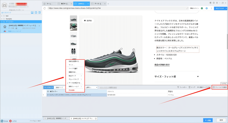Click the reload page icon beside the URL
Image resolution: width=228 pixels, height=123 pixels.
click(44, 8)
